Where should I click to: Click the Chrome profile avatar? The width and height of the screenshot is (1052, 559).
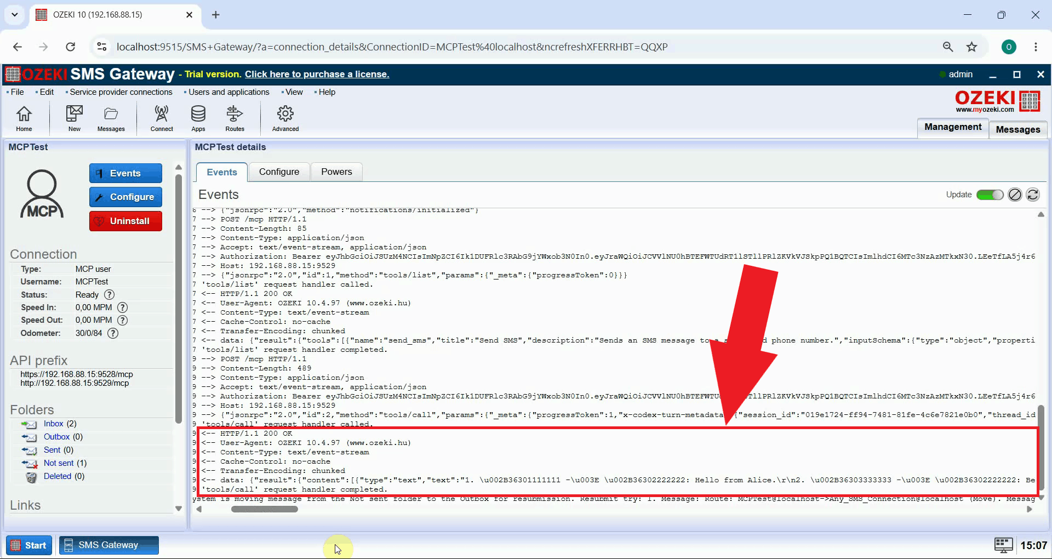pyautogui.click(x=1008, y=47)
